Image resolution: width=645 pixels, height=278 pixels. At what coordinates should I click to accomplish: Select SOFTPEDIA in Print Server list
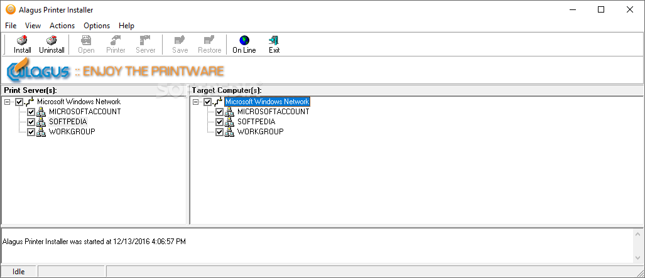pos(68,122)
